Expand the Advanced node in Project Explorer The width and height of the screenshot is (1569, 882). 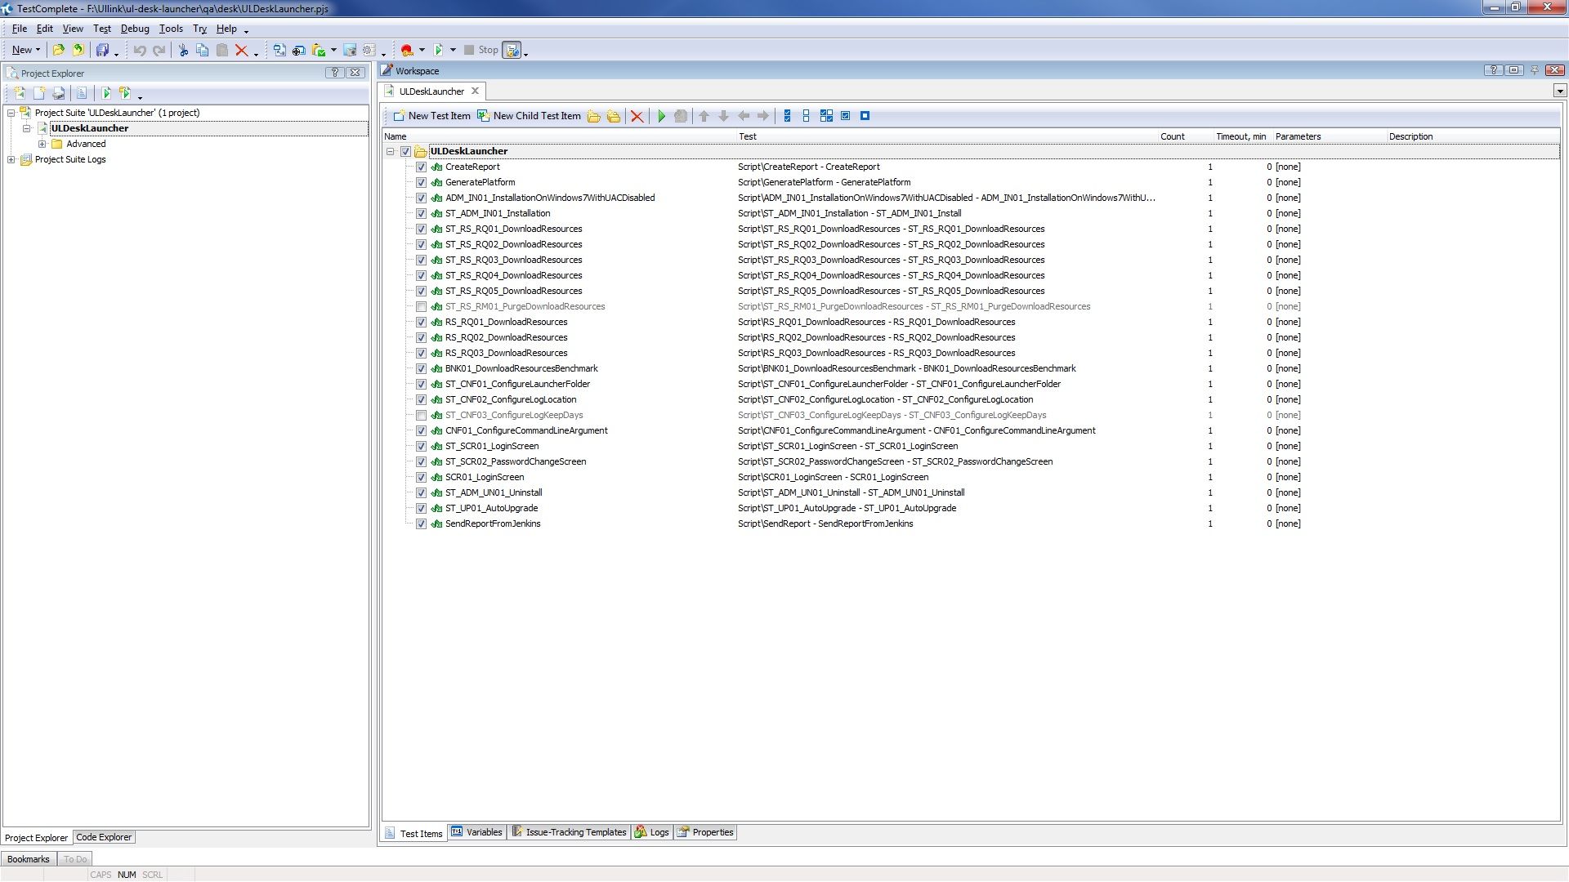pyautogui.click(x=43, y=144)
